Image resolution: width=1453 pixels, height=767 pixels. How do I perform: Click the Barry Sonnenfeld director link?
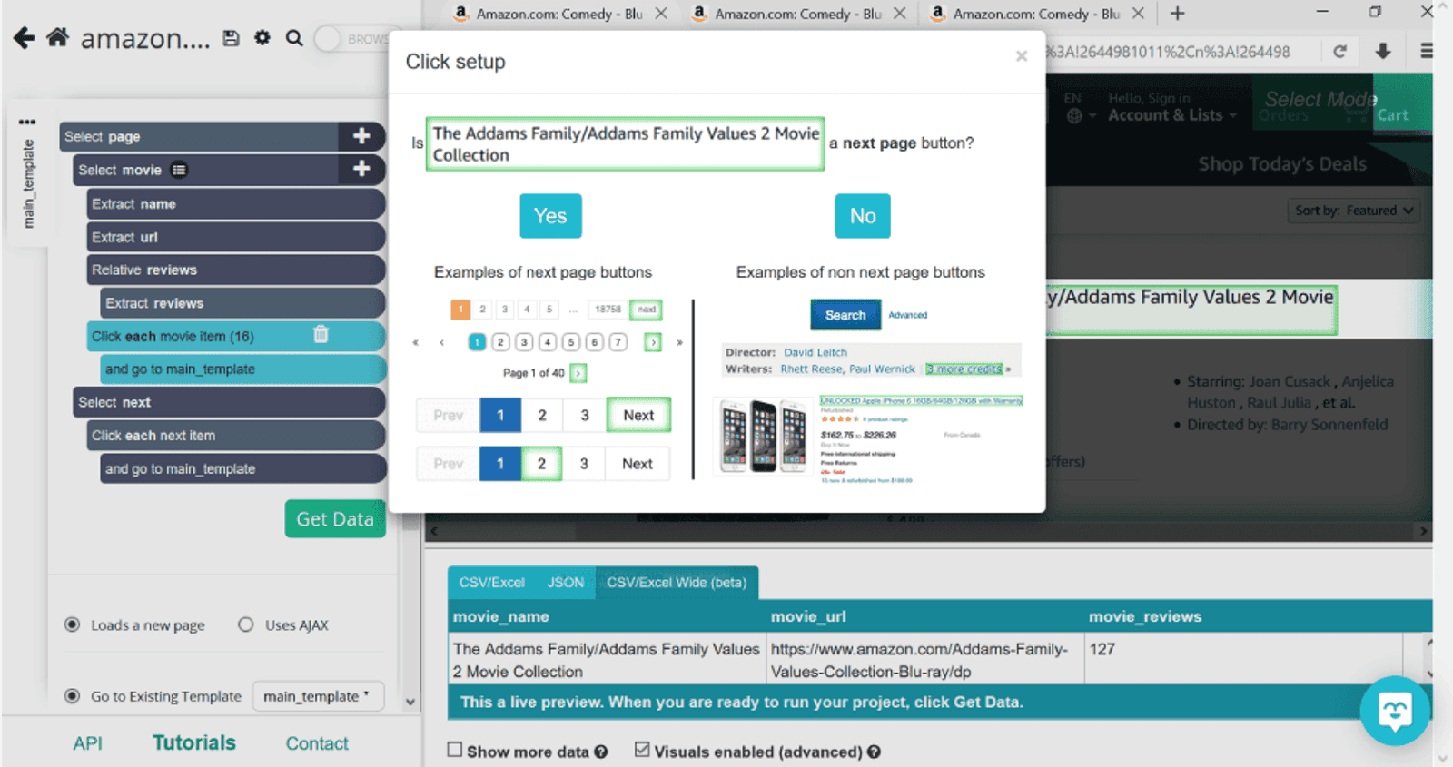pos(1329,424)
